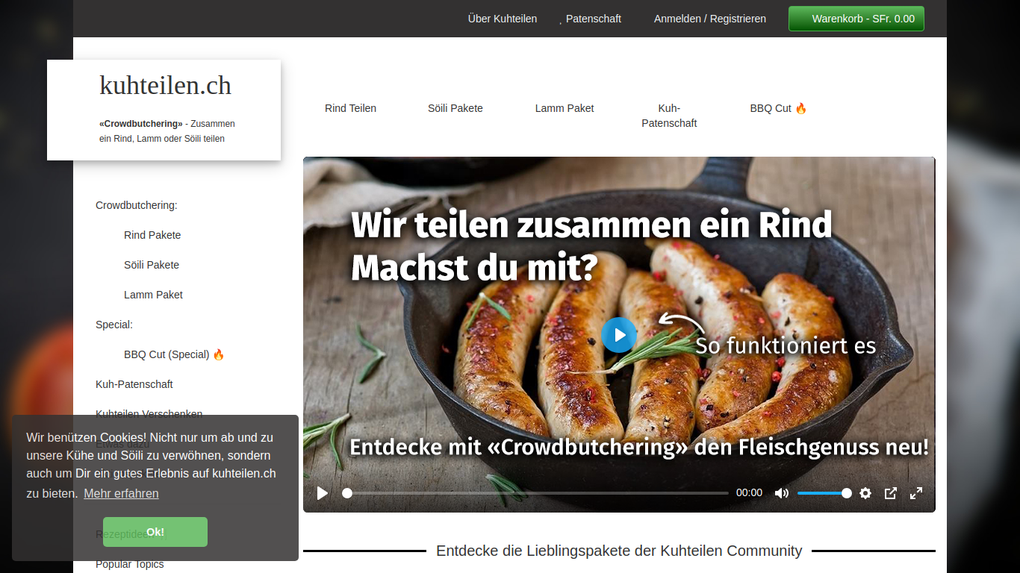
Task: Click Anmelden / Registrieren link
Action: point(710,19)
